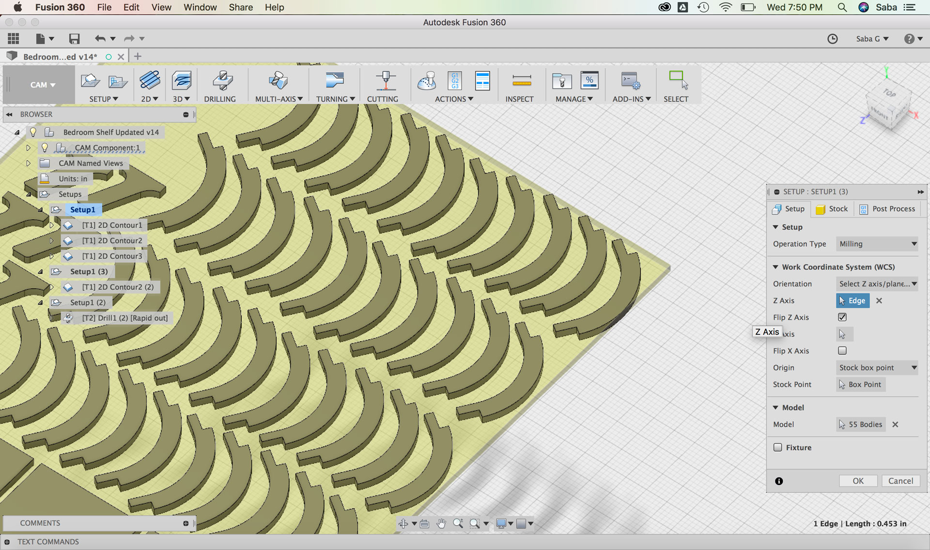
Task: Click the Post Process G1G2 actions icon
Action: coord(455,81)
